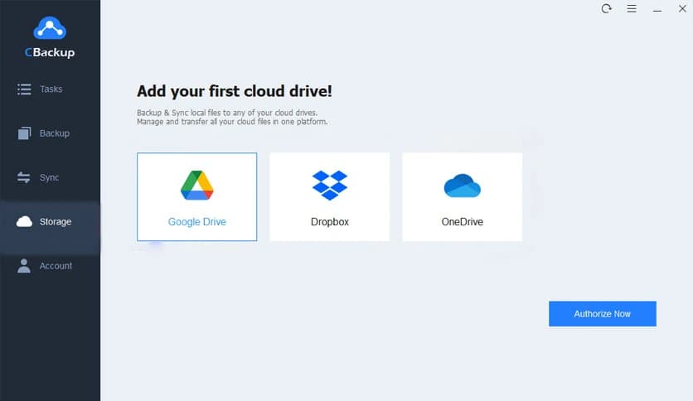The width and height of the screenshot is (693, 401).
Task: Open the Backup section label
Action: coord(55,133)
